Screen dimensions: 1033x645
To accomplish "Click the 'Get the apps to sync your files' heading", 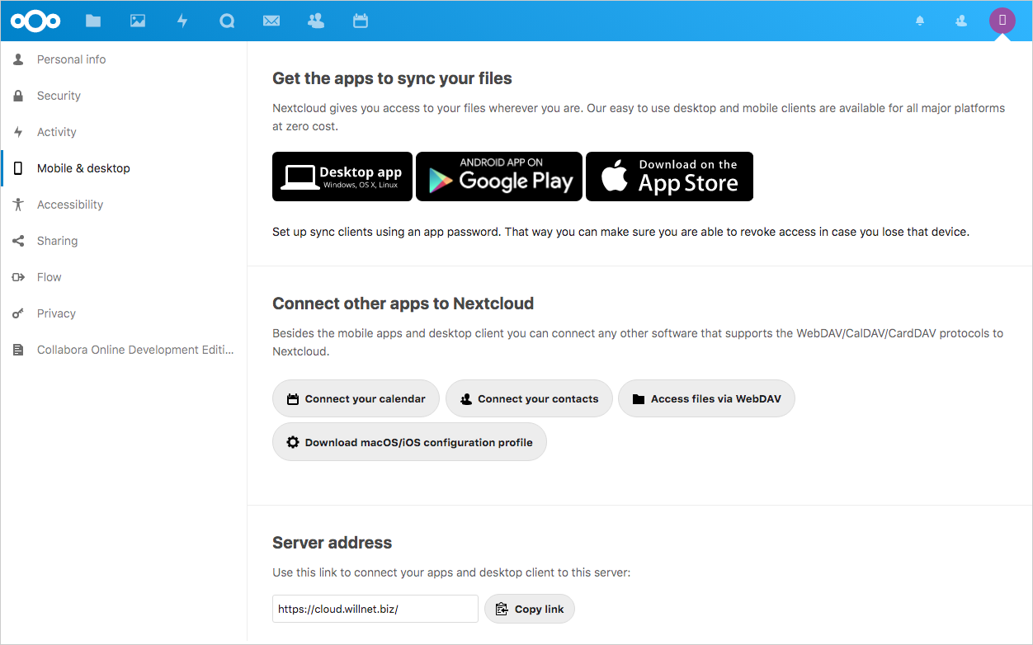I will (392, 78).
